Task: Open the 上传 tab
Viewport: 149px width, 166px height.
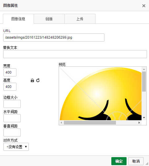Action: [x=80, y=19]
